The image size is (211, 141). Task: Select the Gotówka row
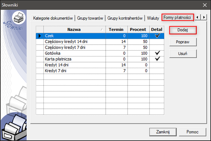pos(100,53)
